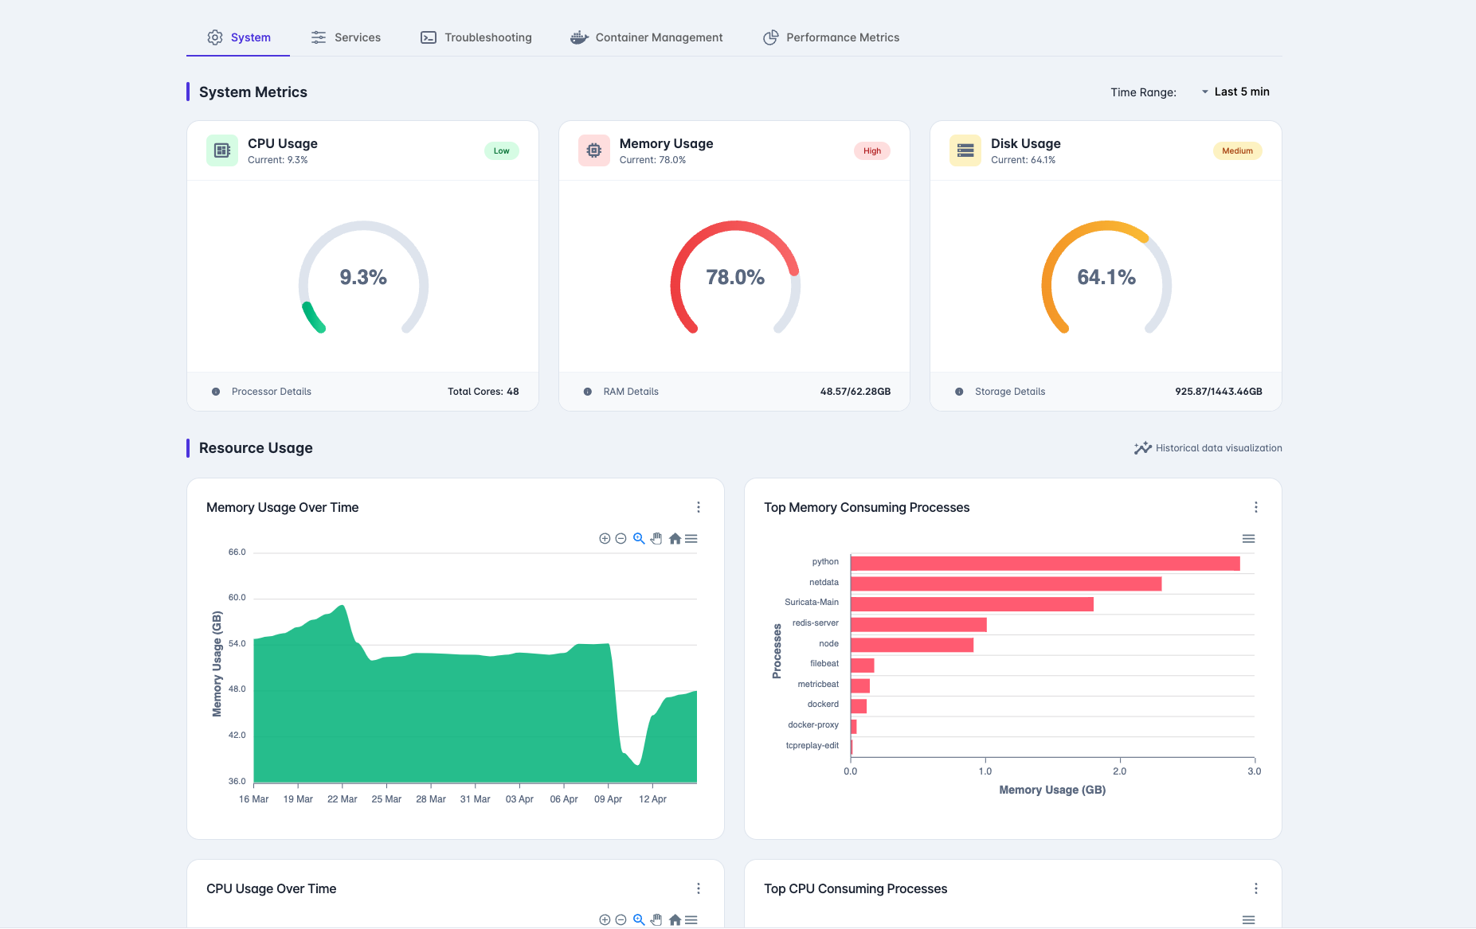This screenshot has width=1476, height=929.
Task: Open Memory Usage Over Time options menu
Action: [699, 507]
